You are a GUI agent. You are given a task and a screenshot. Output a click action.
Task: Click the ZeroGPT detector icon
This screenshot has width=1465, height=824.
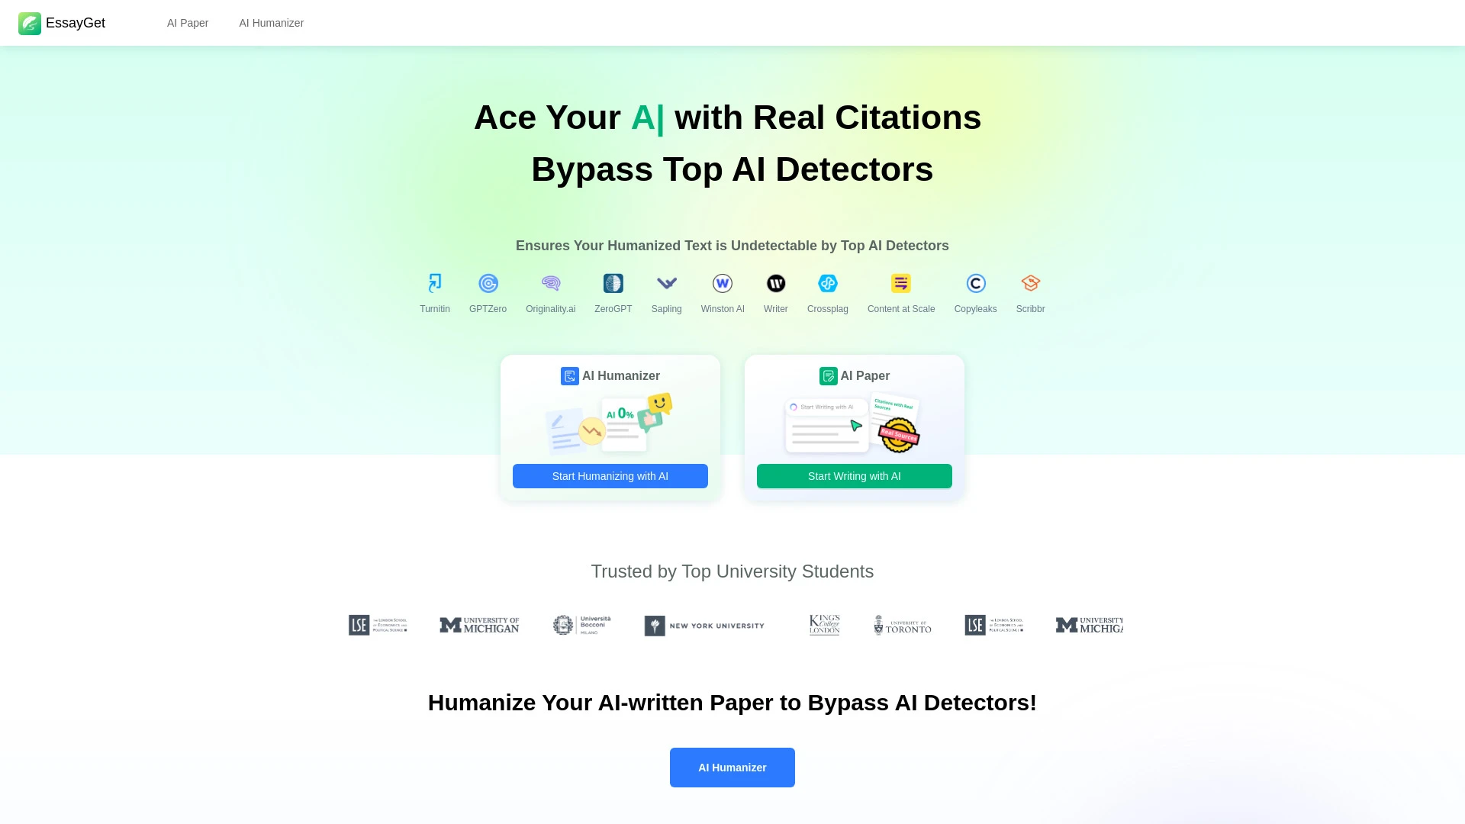point(613,283)
